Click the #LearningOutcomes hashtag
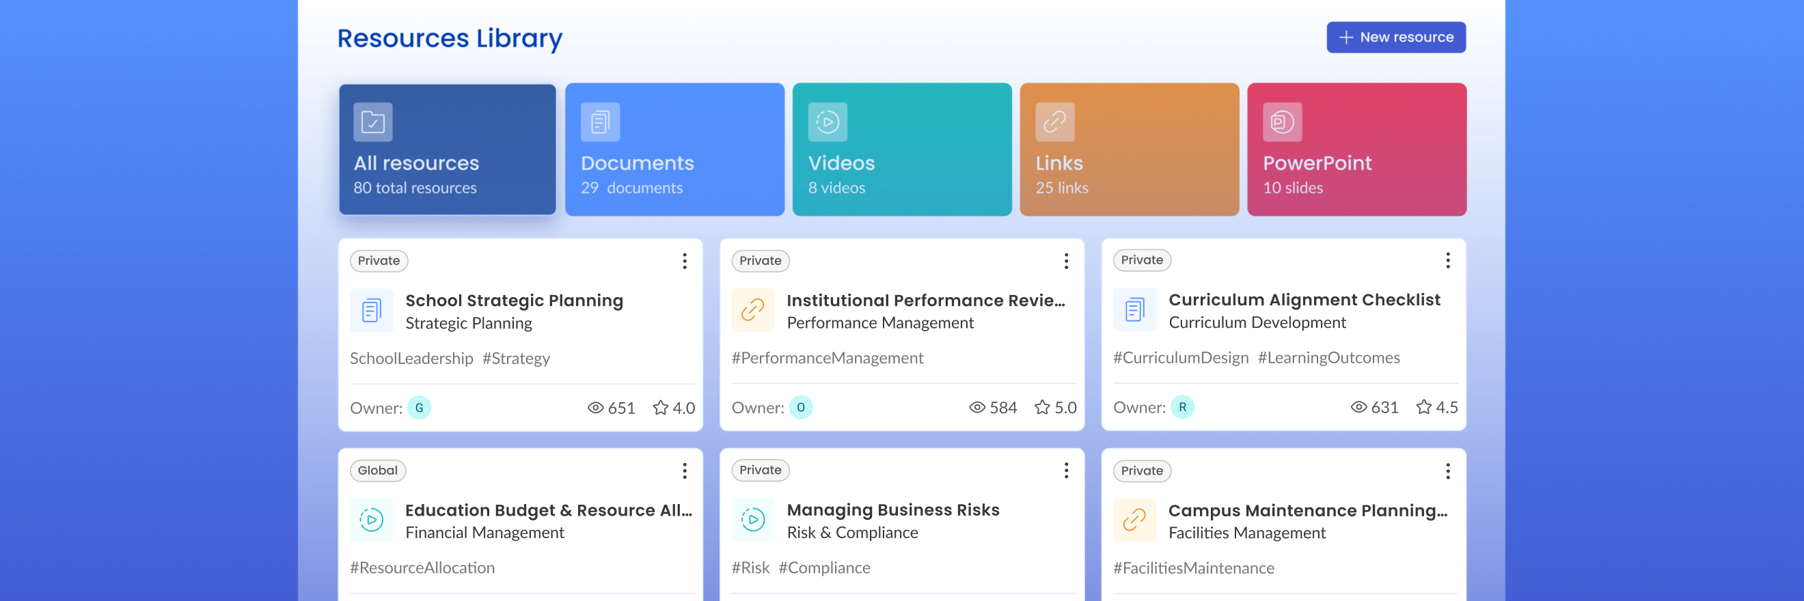 tap(1328, 357)
